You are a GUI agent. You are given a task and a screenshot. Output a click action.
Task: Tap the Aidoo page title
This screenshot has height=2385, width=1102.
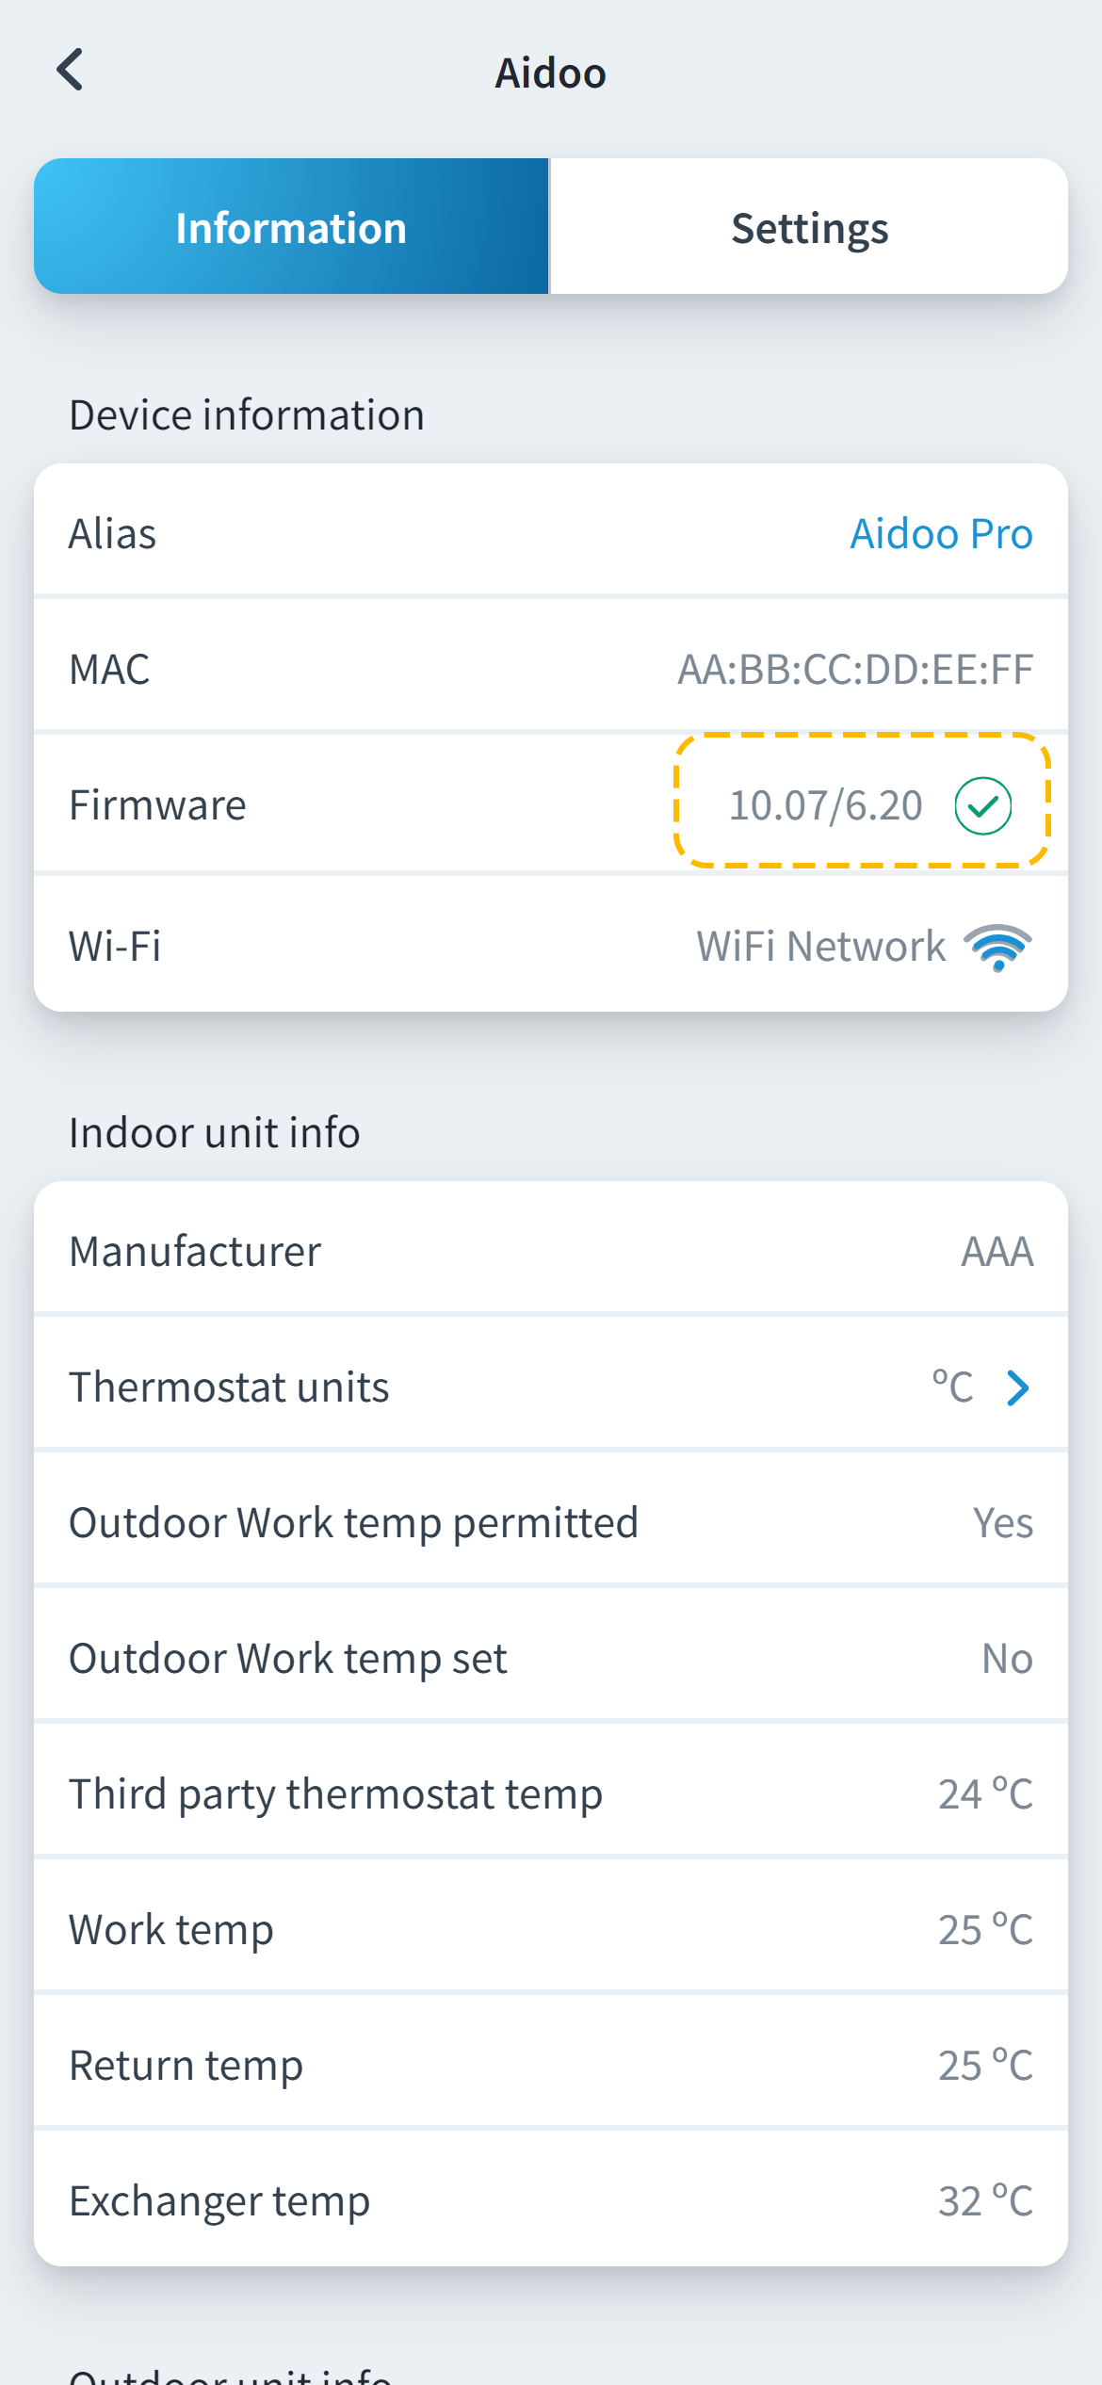tap(550, 73)
